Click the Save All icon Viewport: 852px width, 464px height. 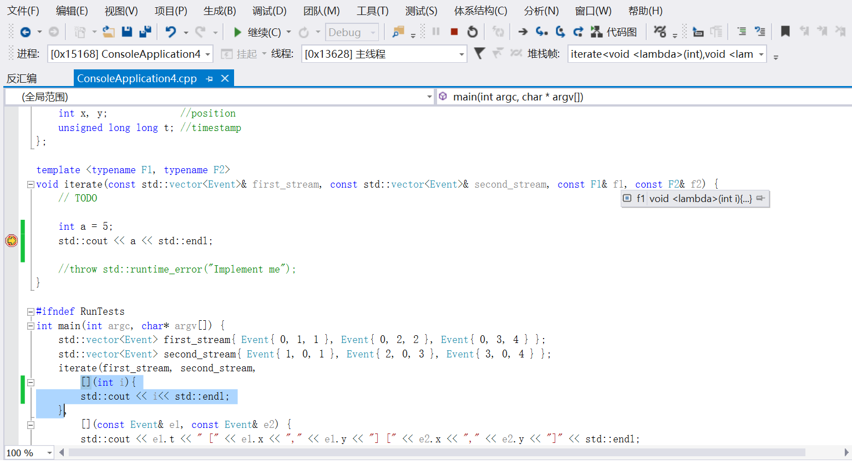pos(145,32)
